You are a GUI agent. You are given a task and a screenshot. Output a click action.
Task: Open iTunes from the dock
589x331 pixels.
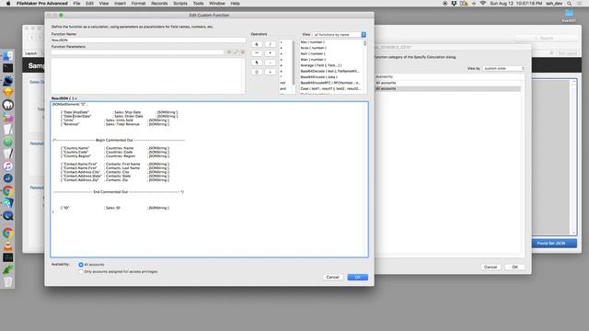click(8, 165)
